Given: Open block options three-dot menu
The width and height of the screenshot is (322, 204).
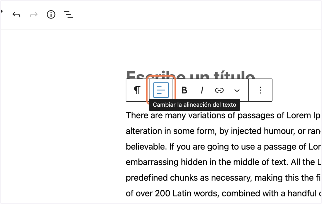Looking at the screenshot, I should [260, 90].
